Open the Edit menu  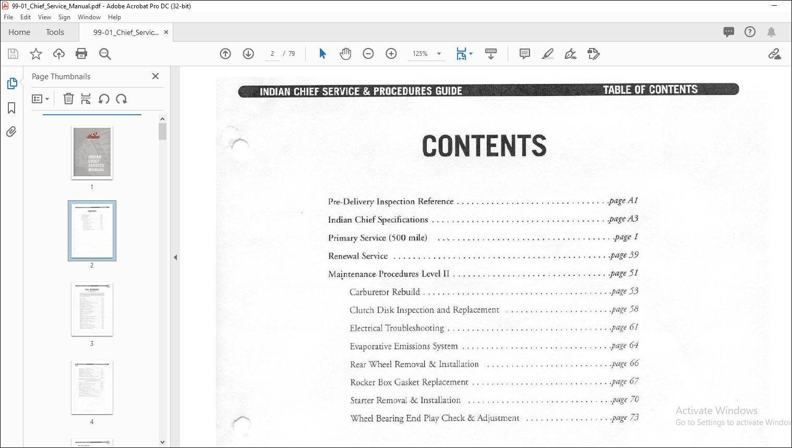tap(26, 17)
